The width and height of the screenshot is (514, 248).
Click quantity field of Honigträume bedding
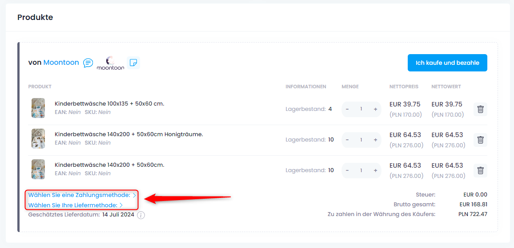click(361, 140)
